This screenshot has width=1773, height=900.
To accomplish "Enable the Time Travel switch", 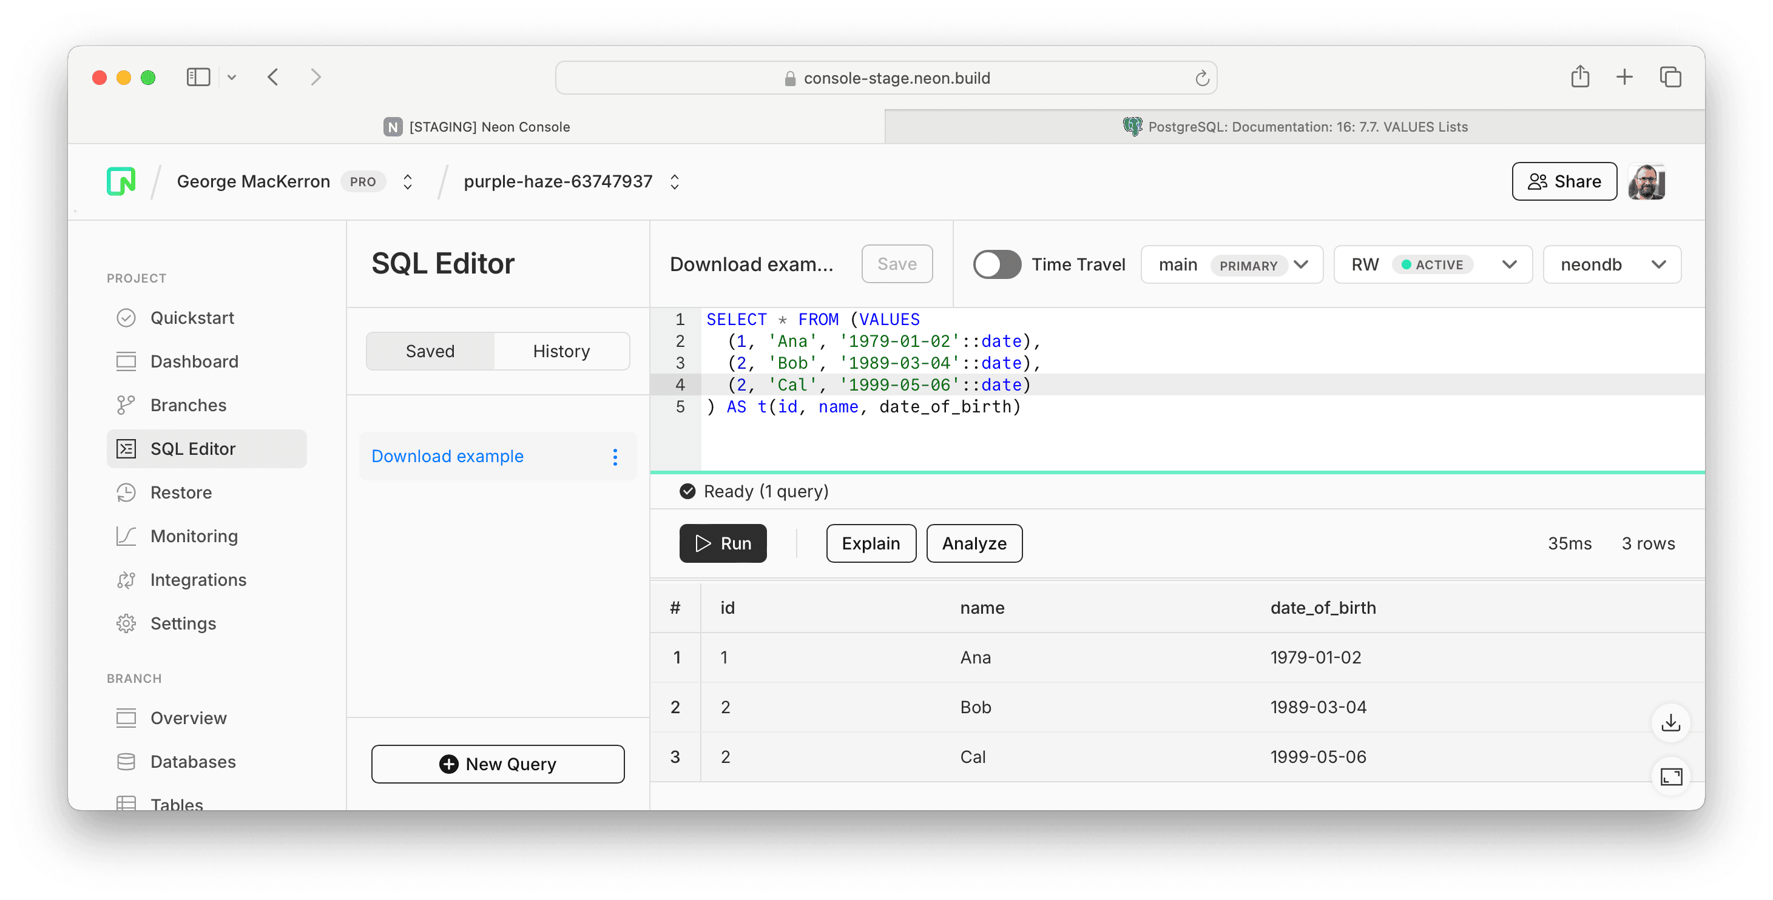I will pos(996,265).
